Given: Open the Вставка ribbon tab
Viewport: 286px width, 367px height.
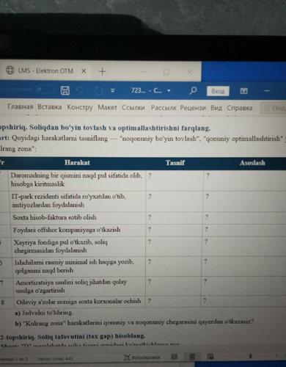Looking at the screenshot, I should 50,107.
